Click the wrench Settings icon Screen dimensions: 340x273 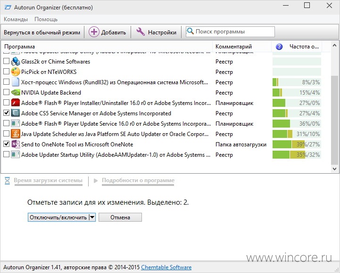141,32
